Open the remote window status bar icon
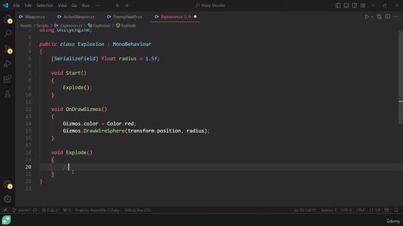Image resolution: width=403 pixels, height=226 pixels. coord(5,210)
